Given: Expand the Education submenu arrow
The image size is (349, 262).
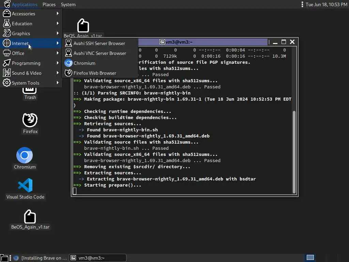Looking at the screenshot, I should (58, 24).
